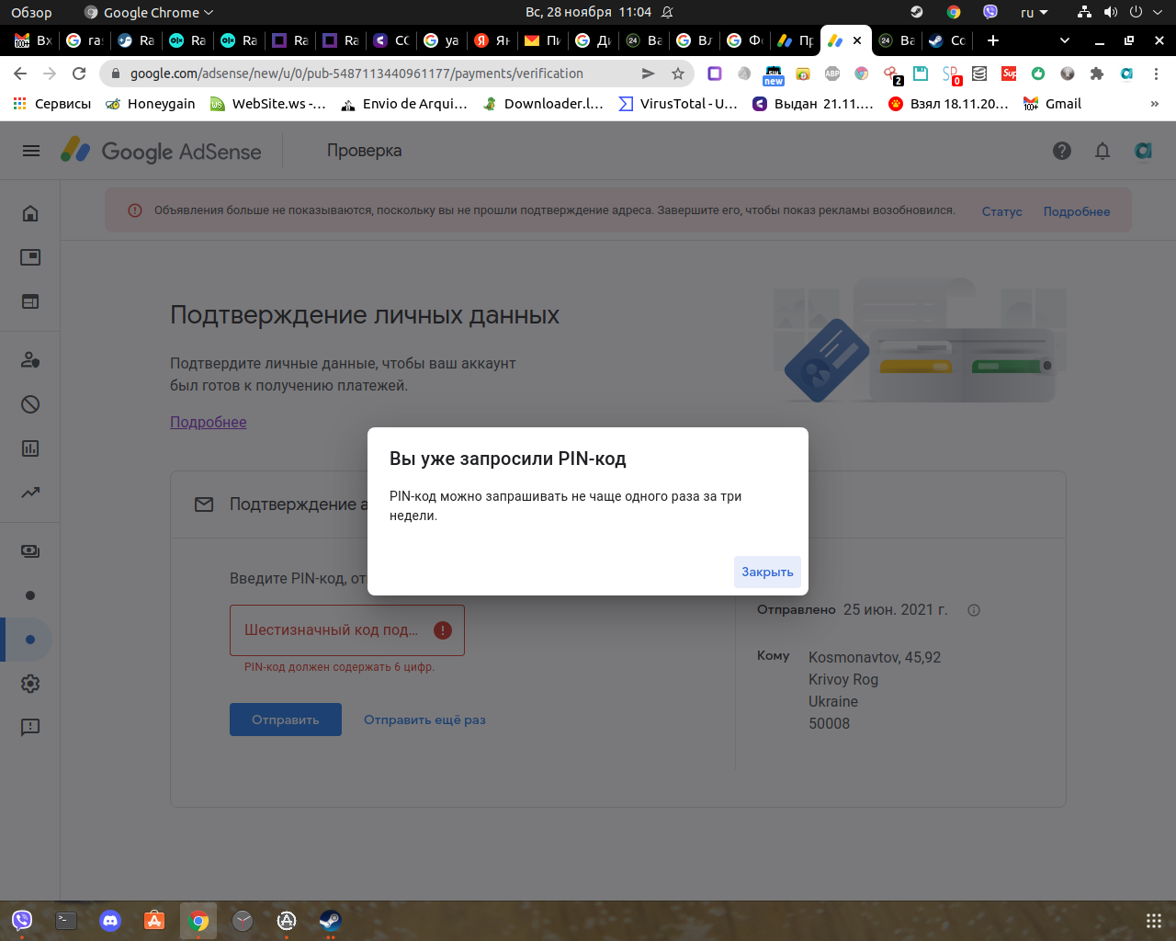
Task: Click the send-page arrow icon in address bar
Action: click(x=648, y=74)
